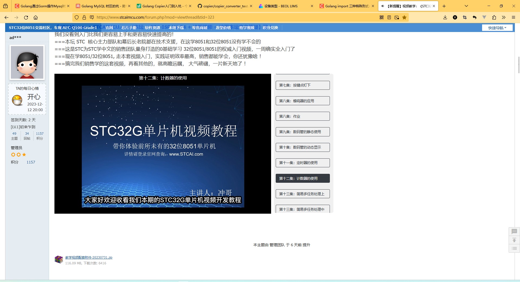Start the screenshot crop tool
This screenshot has width=520, height=282.
pos(465,17)
